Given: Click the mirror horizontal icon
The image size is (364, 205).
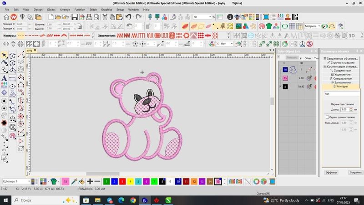Looking at the screenshot, I should pos(6,44).
